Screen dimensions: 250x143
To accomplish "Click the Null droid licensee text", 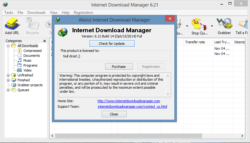I will pyautogui.click(x=72, y=56).
